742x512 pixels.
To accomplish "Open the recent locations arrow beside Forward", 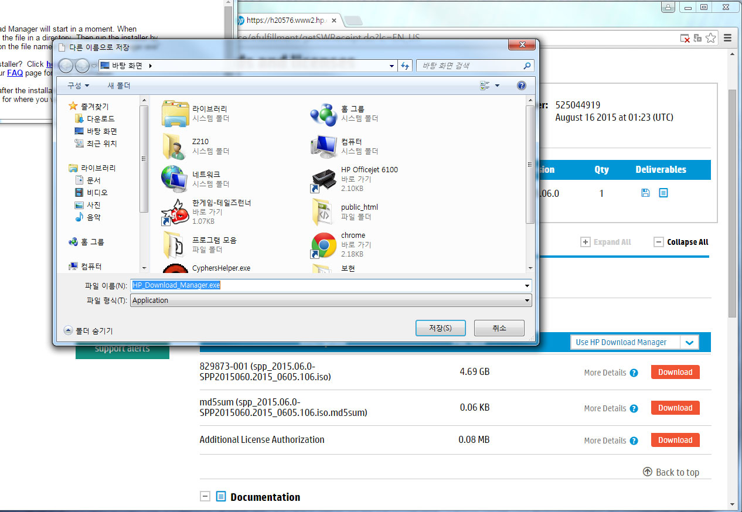I will [x=94, y=66].
